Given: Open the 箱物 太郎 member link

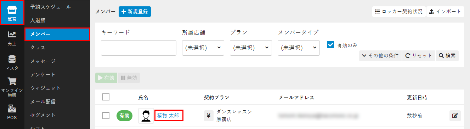Looking at the screenshot, I should (x=168, y=116).
